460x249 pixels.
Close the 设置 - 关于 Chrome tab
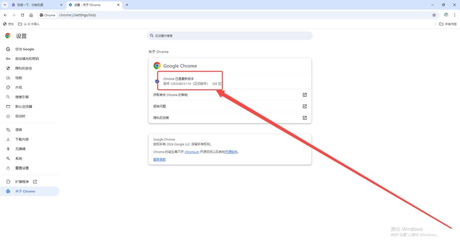point(118,5)
